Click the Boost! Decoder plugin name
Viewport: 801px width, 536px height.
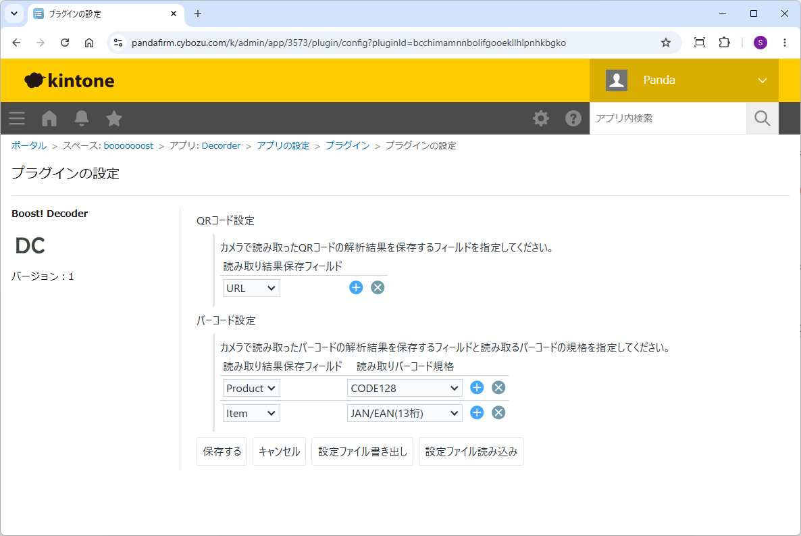tap(49, 214)
